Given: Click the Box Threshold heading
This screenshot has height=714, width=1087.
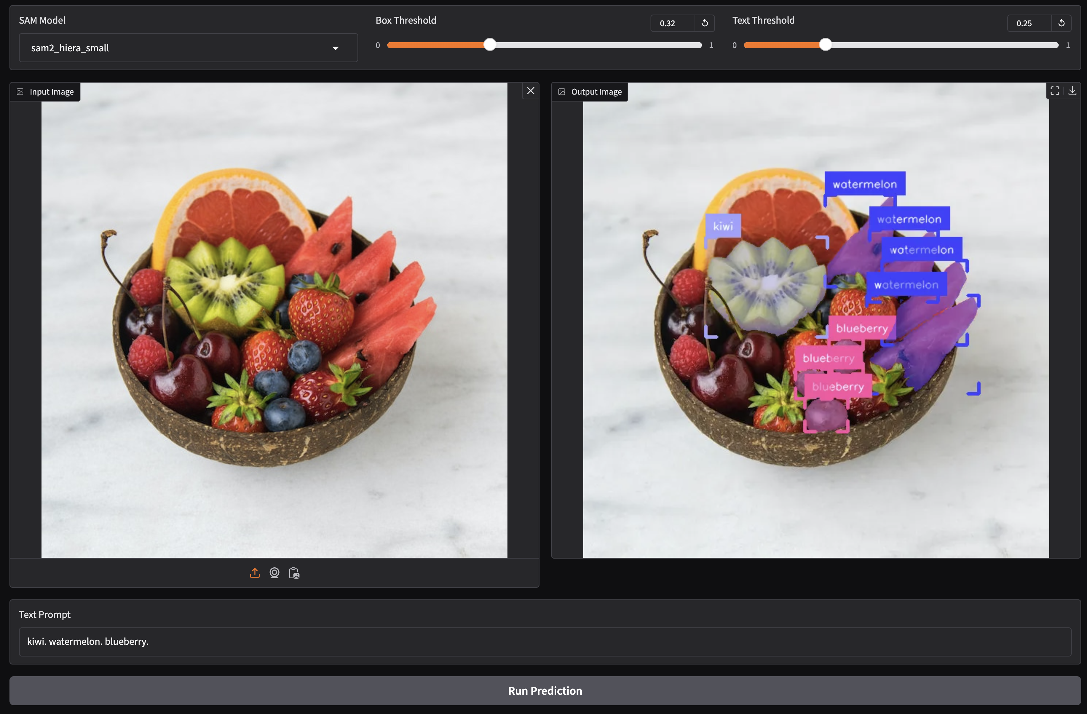Looking at the screenshot, I should (406, 20).
